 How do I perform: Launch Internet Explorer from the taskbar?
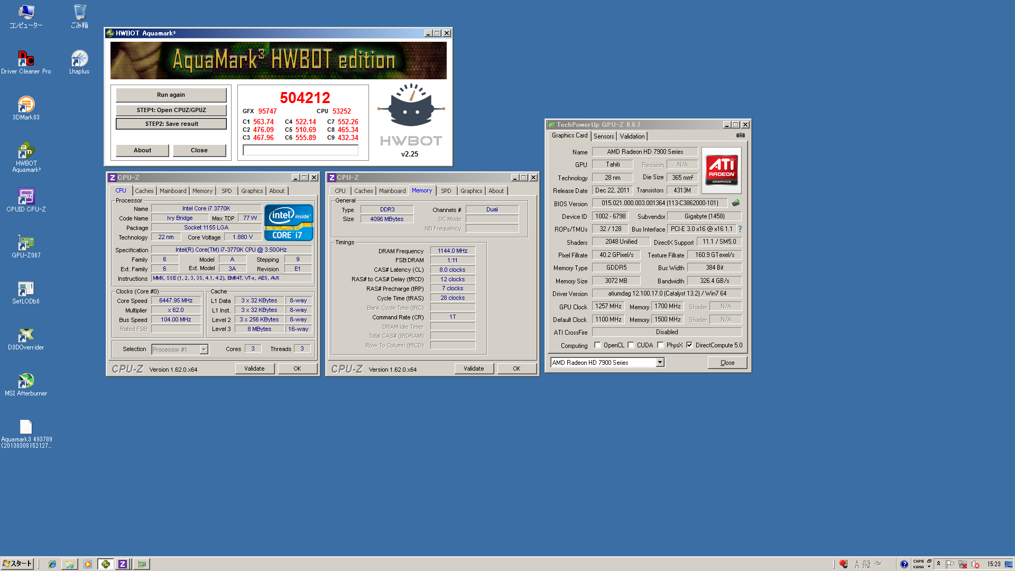point(52,564)
